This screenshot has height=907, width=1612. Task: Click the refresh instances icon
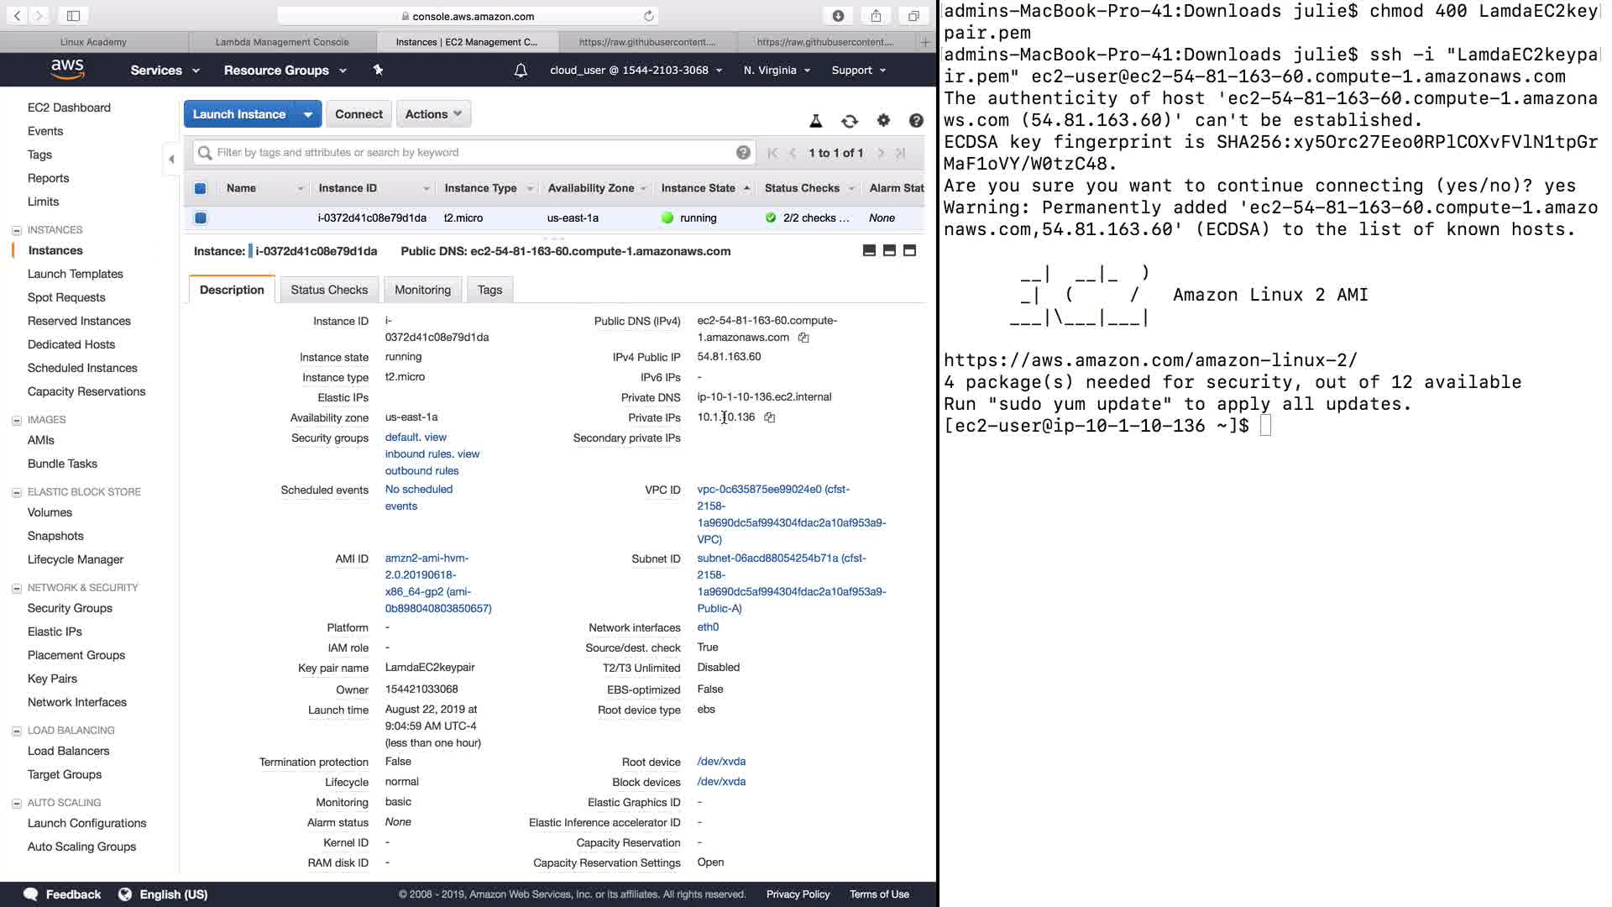(x=849, y=121)
